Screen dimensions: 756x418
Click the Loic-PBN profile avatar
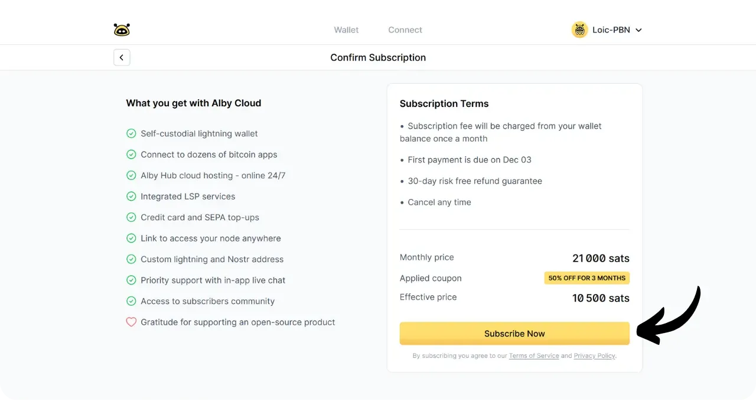click(579, 30)
